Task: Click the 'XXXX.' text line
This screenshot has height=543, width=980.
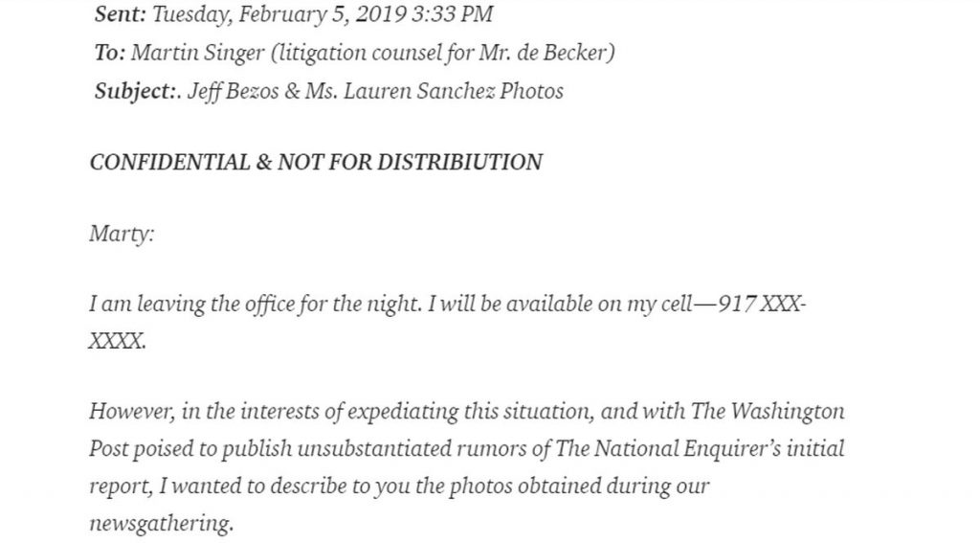Action: click(x=118, y=342)
